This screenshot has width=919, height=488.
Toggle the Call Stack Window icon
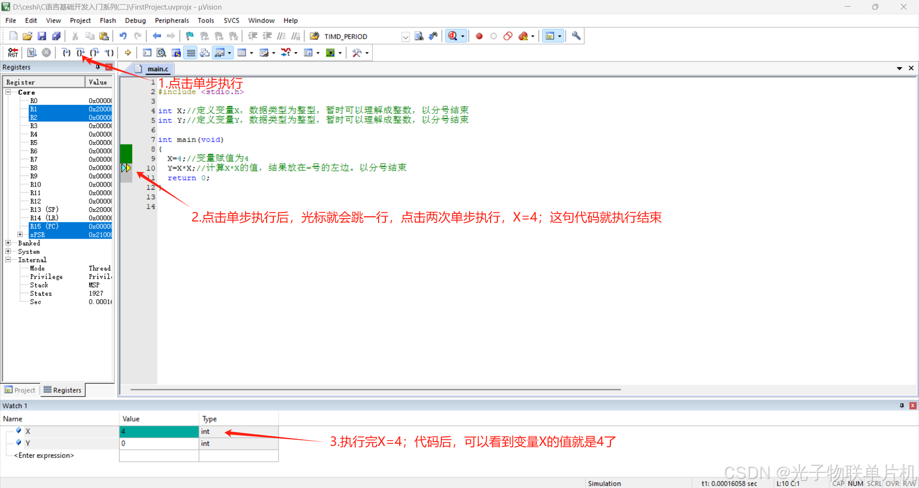click(x=205, y=53)
